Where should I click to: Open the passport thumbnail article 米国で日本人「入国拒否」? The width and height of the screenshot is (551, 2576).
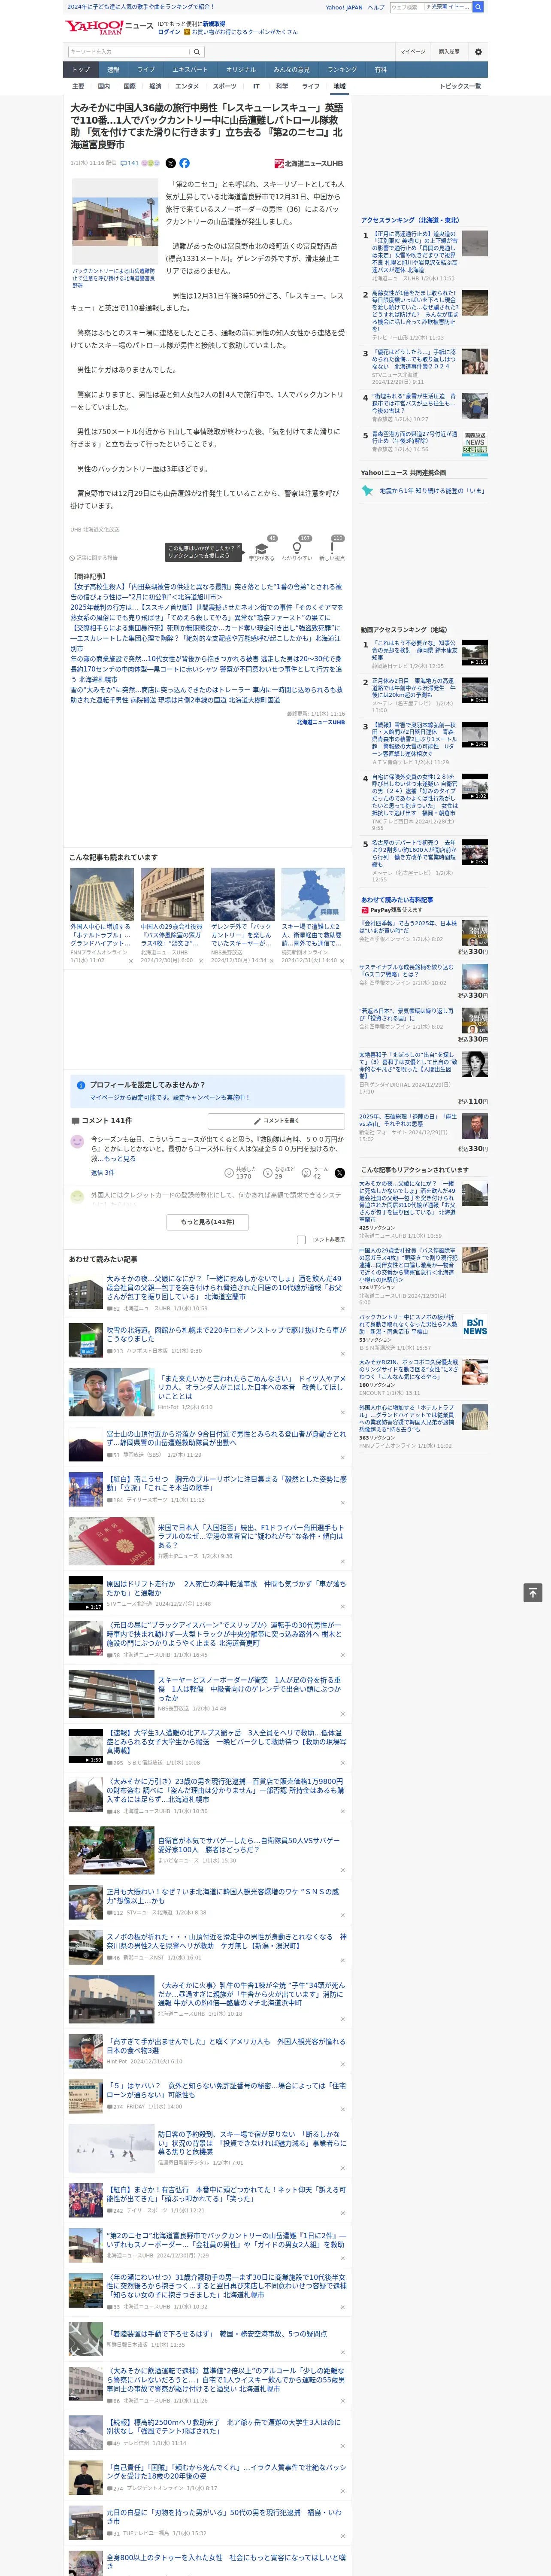click(x=111, y=1541)
